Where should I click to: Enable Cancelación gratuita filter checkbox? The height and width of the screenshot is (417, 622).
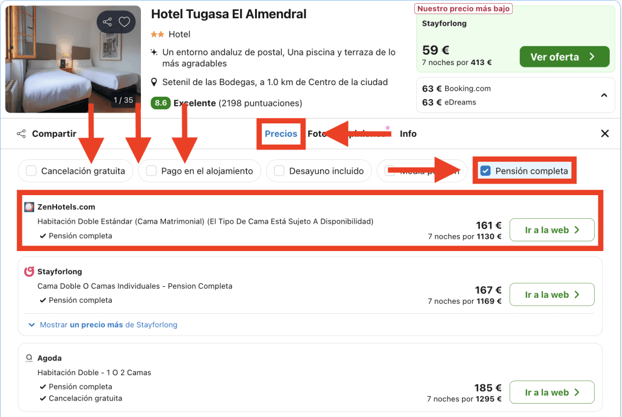[32, 171]
